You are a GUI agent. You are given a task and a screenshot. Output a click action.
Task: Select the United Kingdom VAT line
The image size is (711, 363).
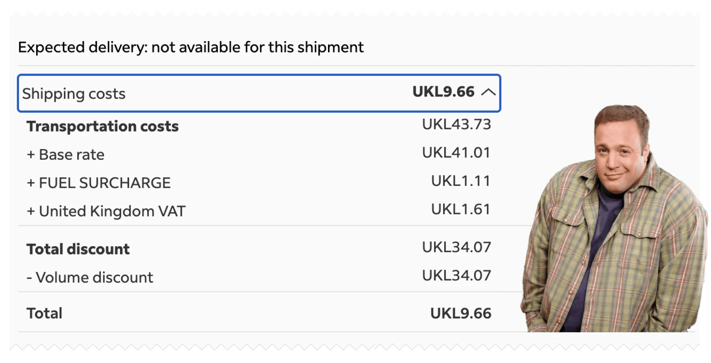pyautogui.click(x=112, y=211)
